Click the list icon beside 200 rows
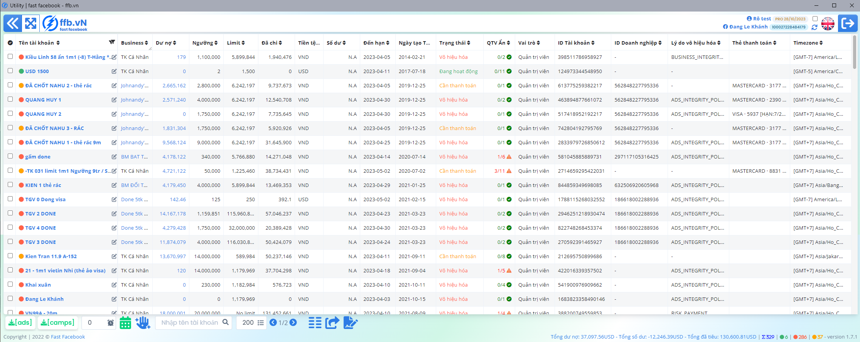The image size is (860, 342). (x=261, y=323)
